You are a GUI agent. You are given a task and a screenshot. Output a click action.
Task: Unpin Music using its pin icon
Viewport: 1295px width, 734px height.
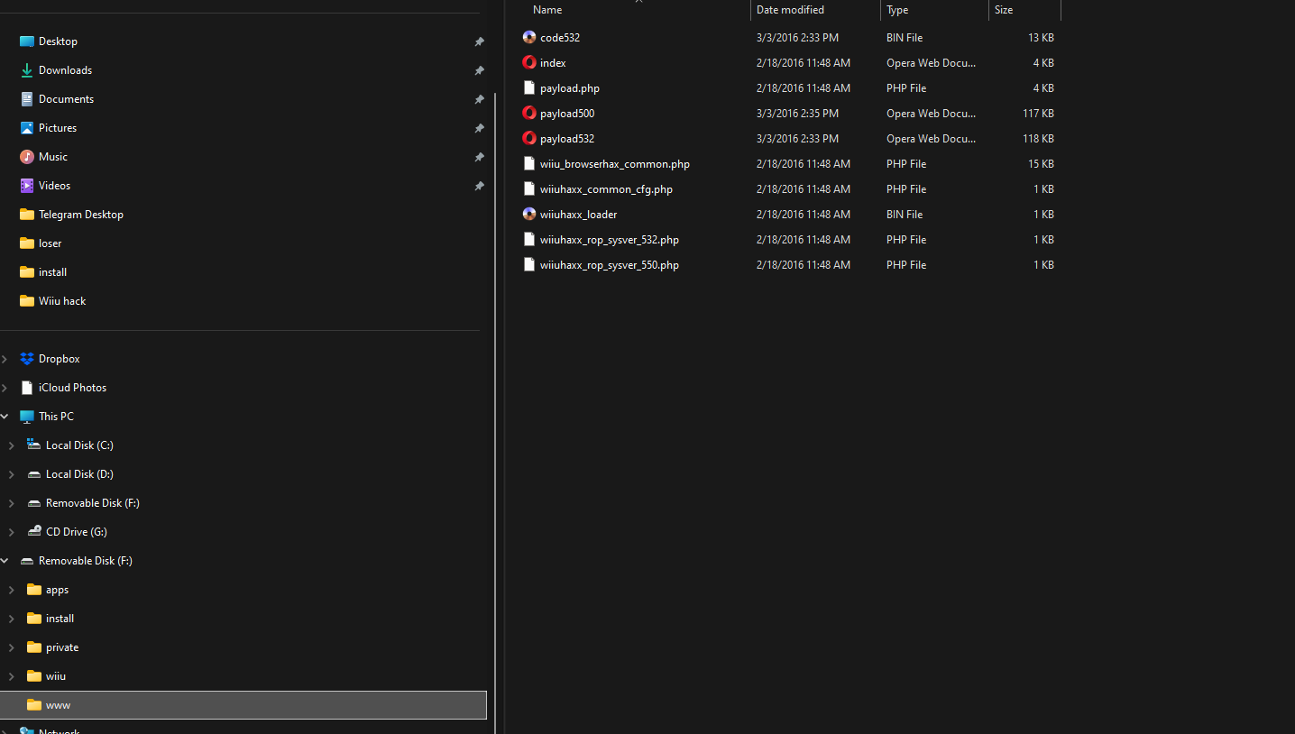479,157
